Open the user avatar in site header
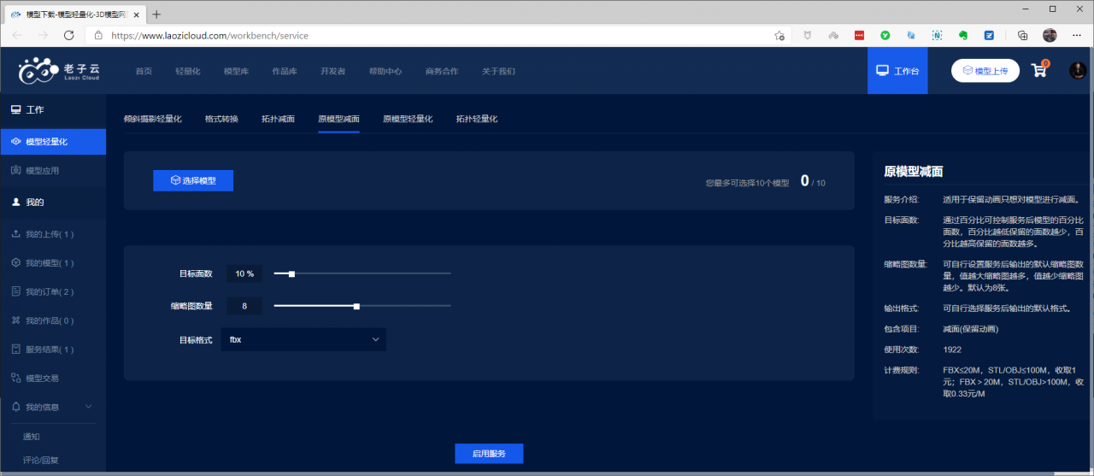1094x476 pixels. 1078,71
